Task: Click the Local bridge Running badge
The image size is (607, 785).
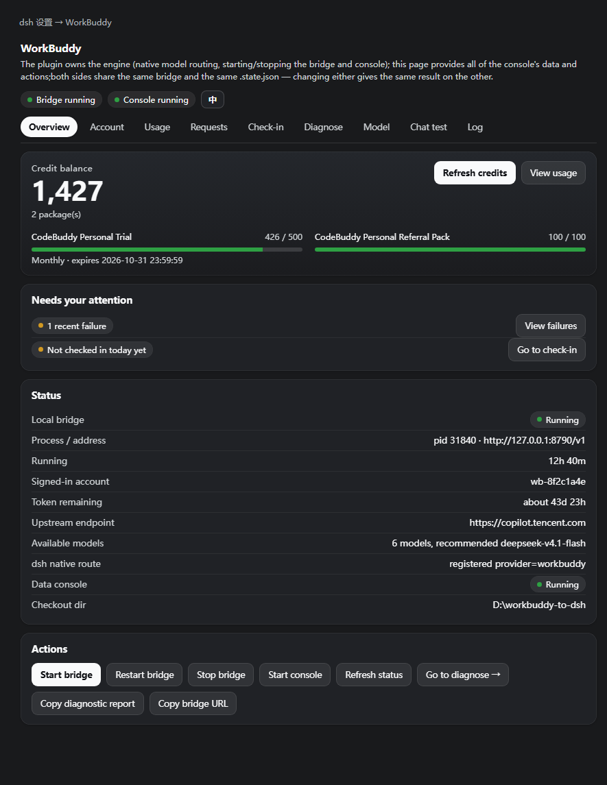Action: [x=558, y=420]
